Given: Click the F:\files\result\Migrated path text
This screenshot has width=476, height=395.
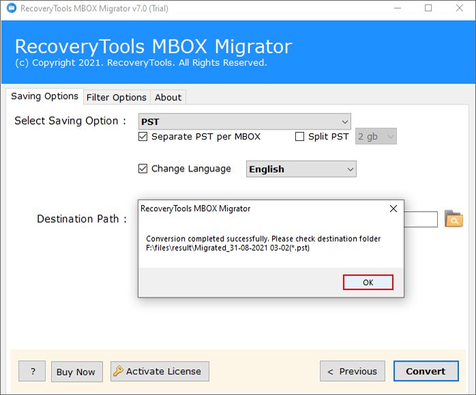Looking at the screenshot, I should pos(228,248).
